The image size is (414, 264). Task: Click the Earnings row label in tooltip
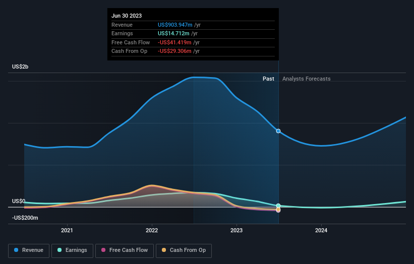pyautogui.click(x=122, y=33)
